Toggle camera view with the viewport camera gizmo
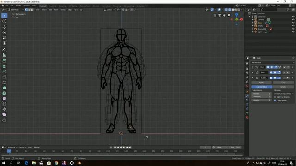 [x=220, y=15]
